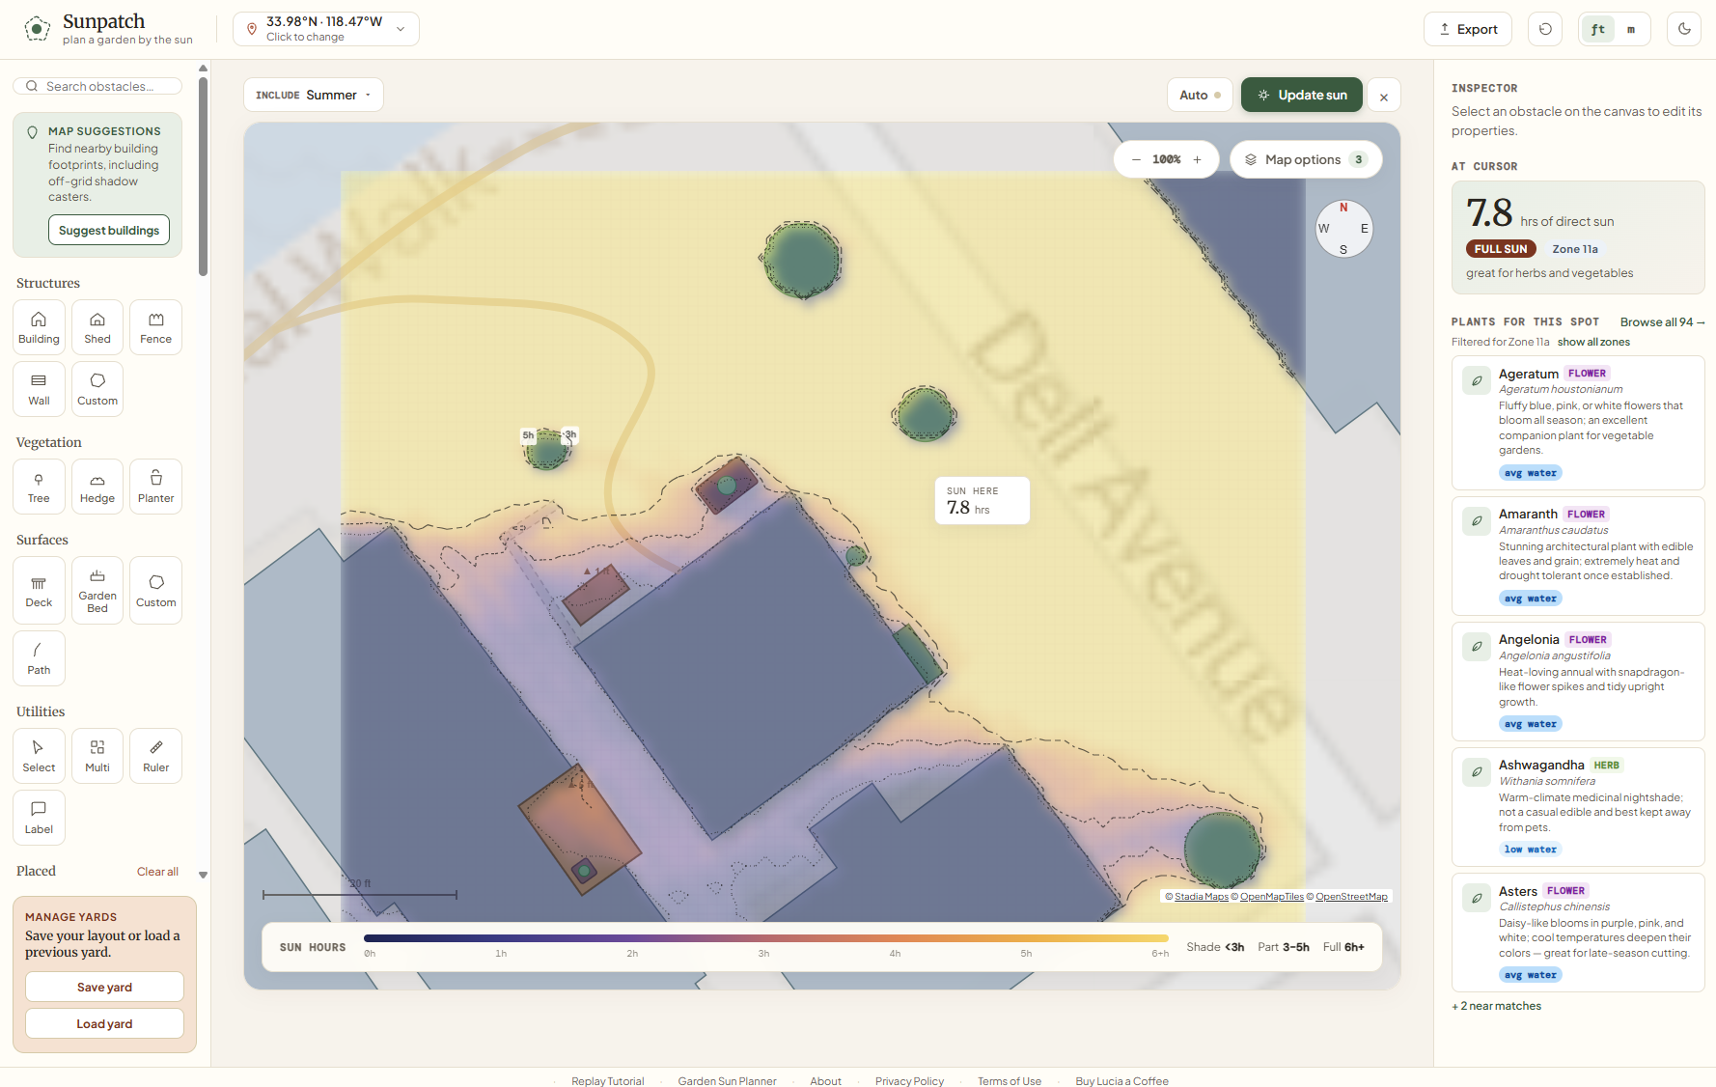Activate the Ruler tool

click(155, 756)
